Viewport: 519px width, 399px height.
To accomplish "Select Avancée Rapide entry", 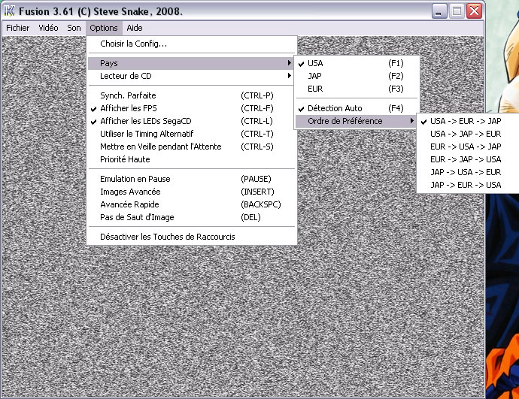I will point(192,204).
